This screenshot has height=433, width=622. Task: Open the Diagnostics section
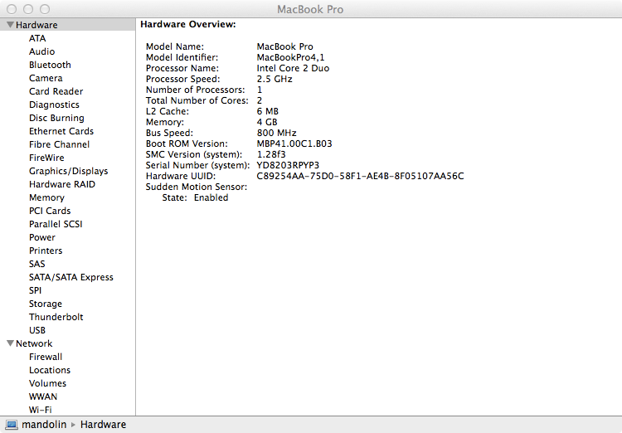click(54, 105)
